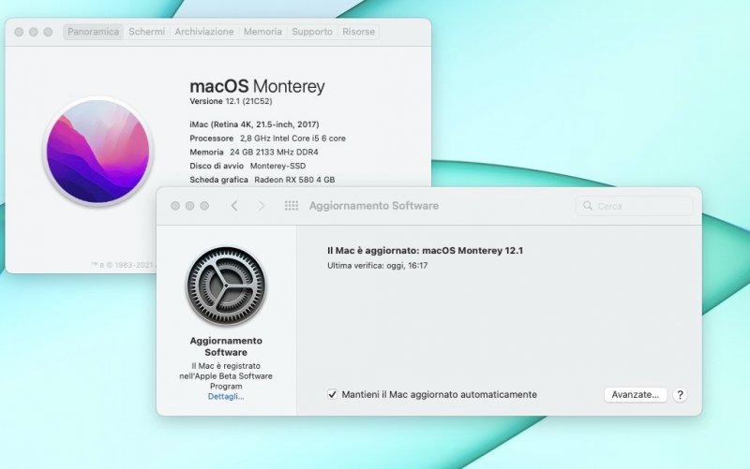Screen dimensions: 750x469
Task: Click the 24 GB 2133 MHz DDR4 value
Action: (x=274, y=153)
